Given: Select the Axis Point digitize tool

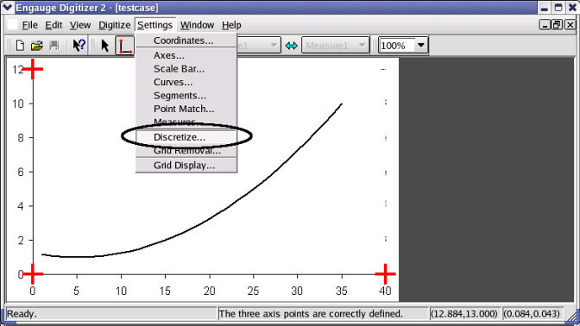Looking at the screenshot, I should 125,46.
